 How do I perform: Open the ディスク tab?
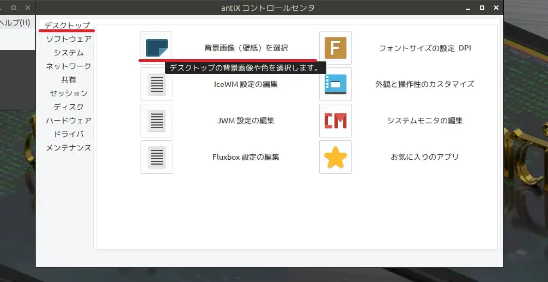[68, 107]
